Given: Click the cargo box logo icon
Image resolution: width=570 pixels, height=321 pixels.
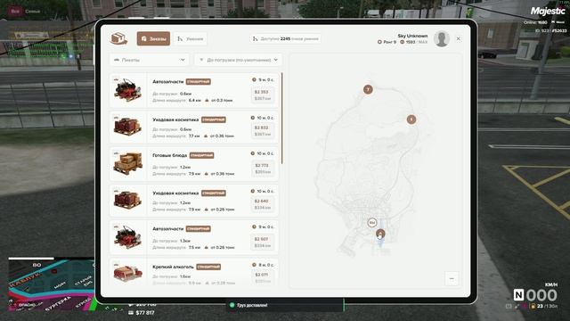Looking at the screenshot, I should pyautogui.click(x=118, y=38).
